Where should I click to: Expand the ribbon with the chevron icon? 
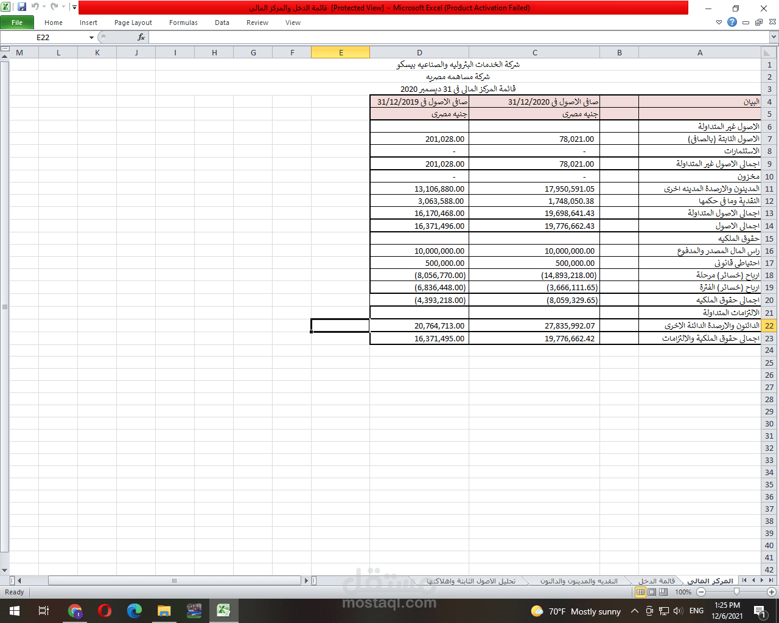click(719, 23)
